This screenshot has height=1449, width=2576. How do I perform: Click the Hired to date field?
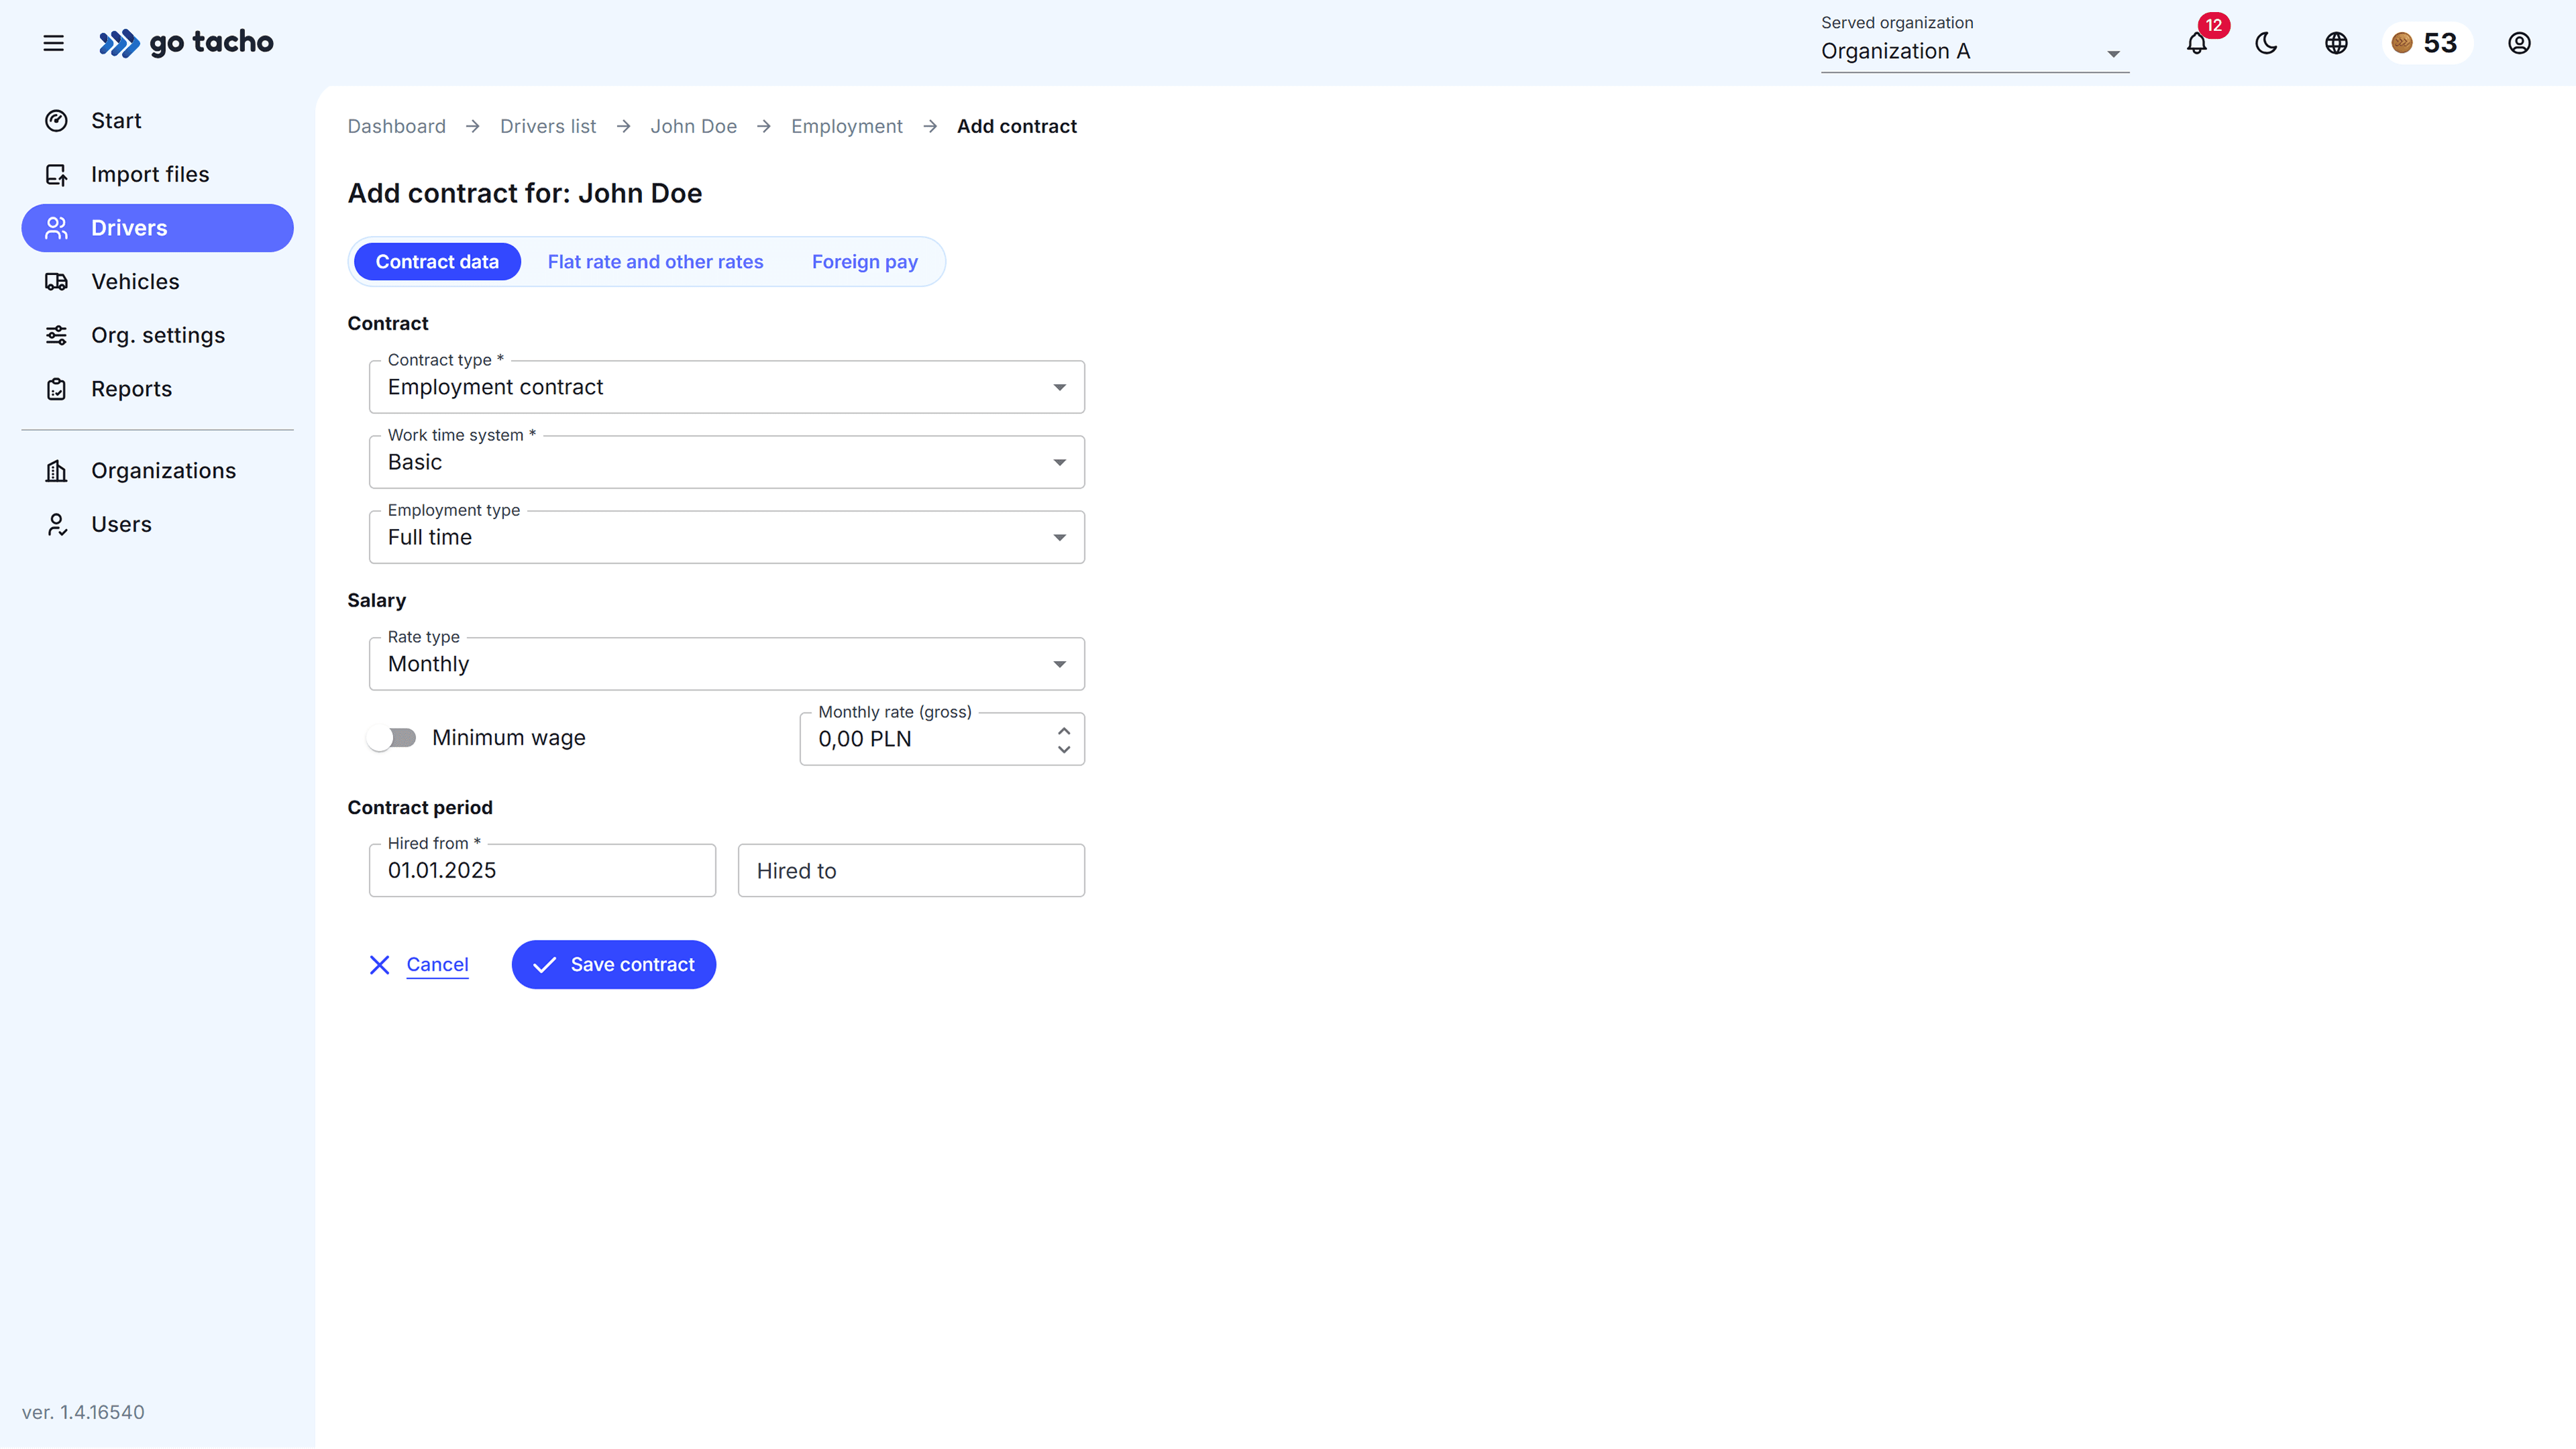click(x=910, y=870)
